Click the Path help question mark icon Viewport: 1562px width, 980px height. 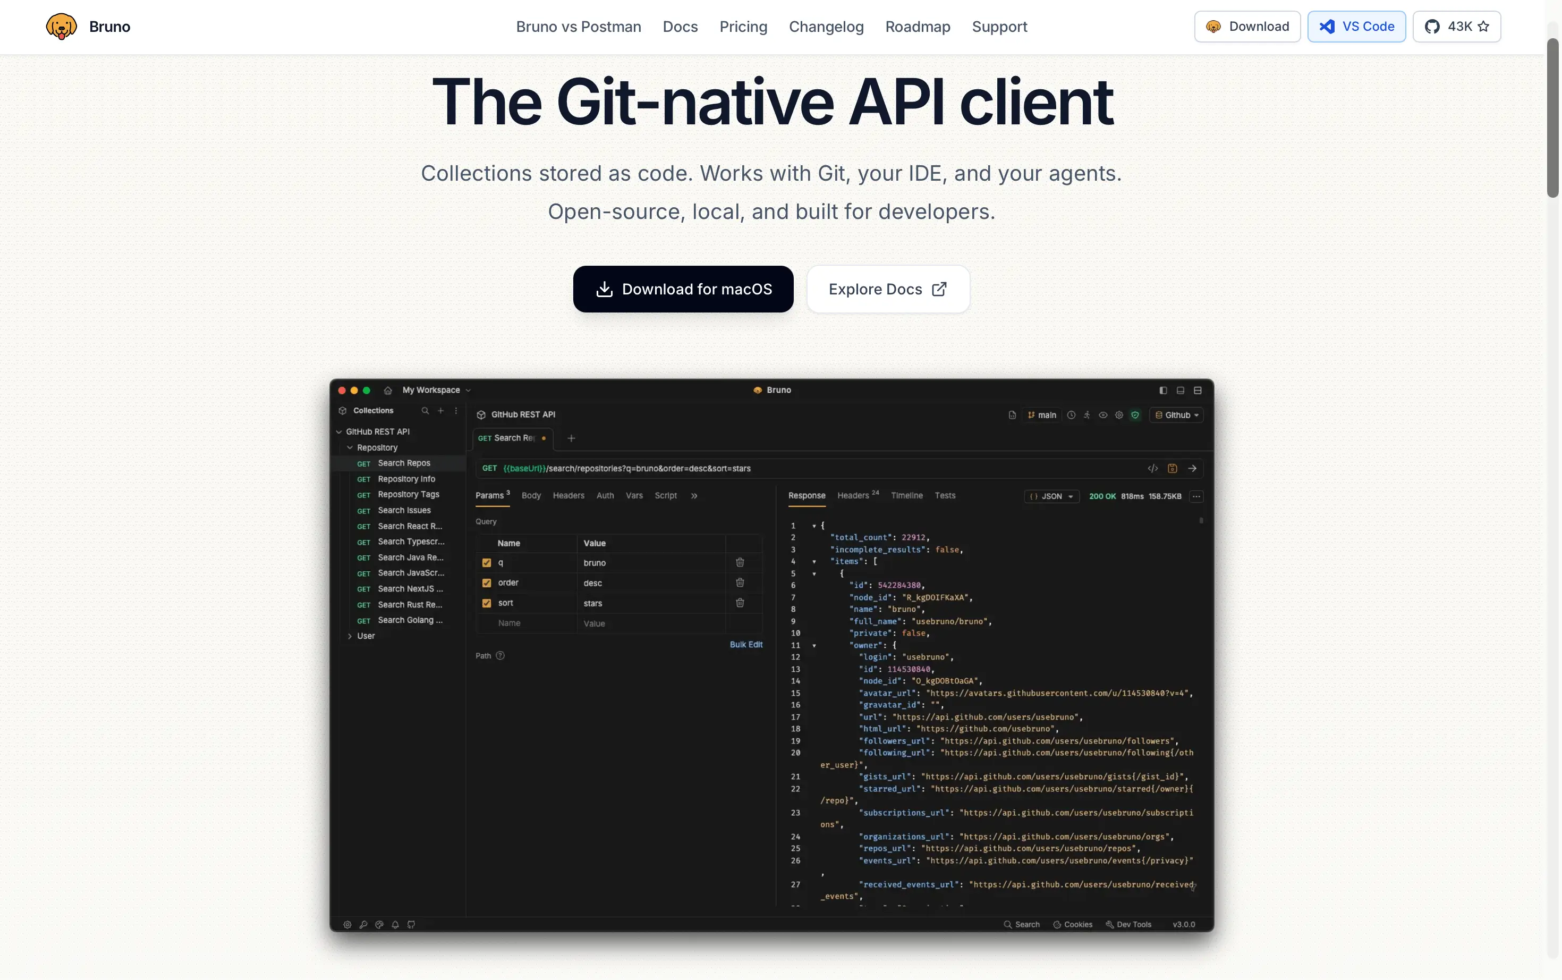pyautogui.click(x=500, y=656)
